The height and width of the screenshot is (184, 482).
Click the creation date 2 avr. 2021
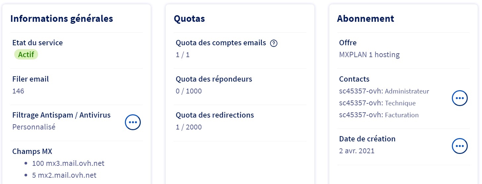[x=357, y=151]
